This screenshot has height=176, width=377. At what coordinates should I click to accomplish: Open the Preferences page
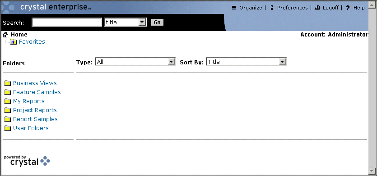[x=293, y=8]
